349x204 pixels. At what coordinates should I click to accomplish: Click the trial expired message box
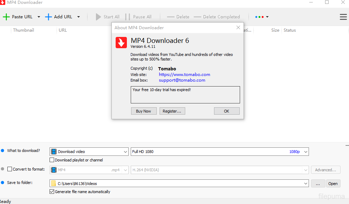(x=185, y=95)
